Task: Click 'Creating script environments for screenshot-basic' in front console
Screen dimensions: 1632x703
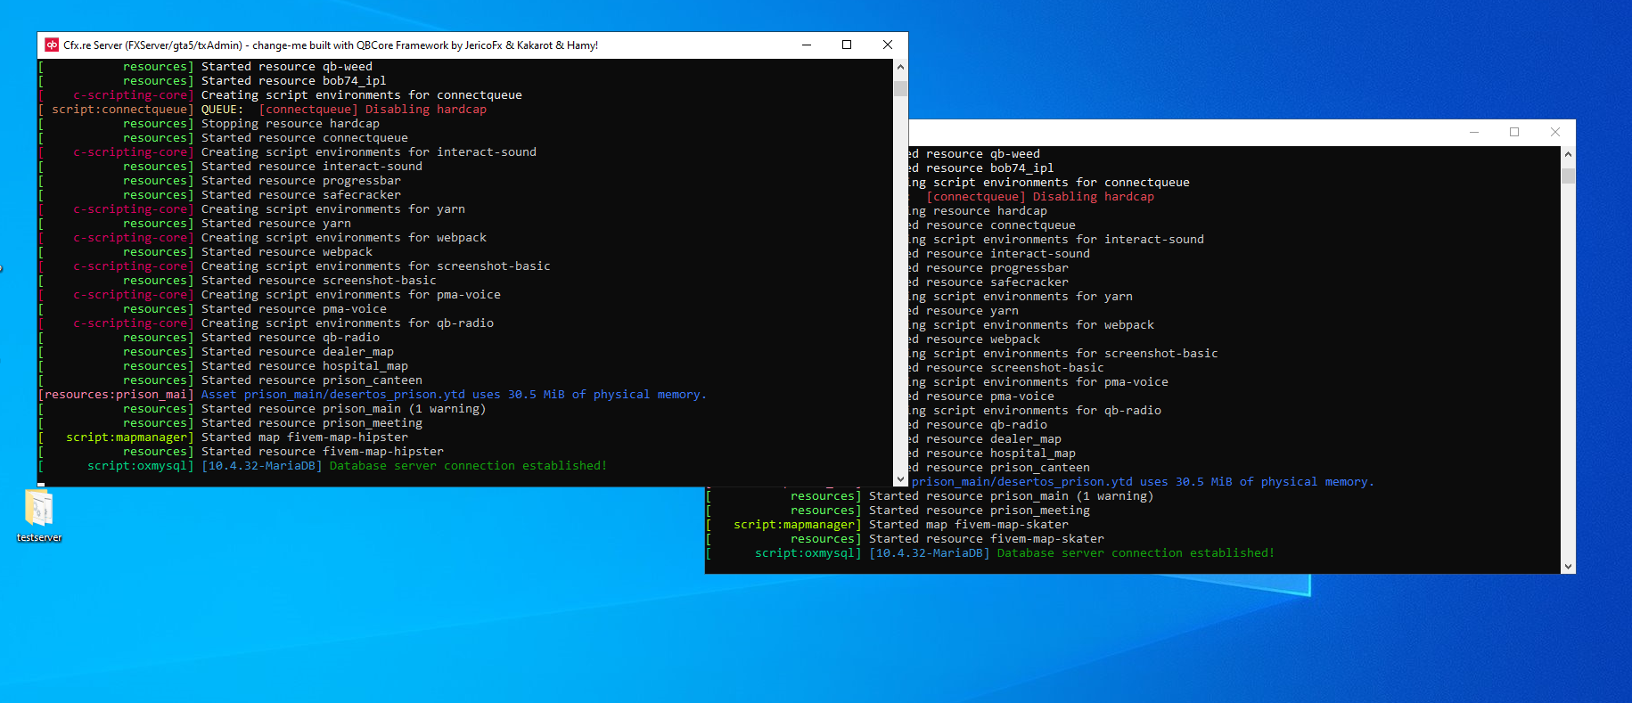Action: [x=376, y=266]
